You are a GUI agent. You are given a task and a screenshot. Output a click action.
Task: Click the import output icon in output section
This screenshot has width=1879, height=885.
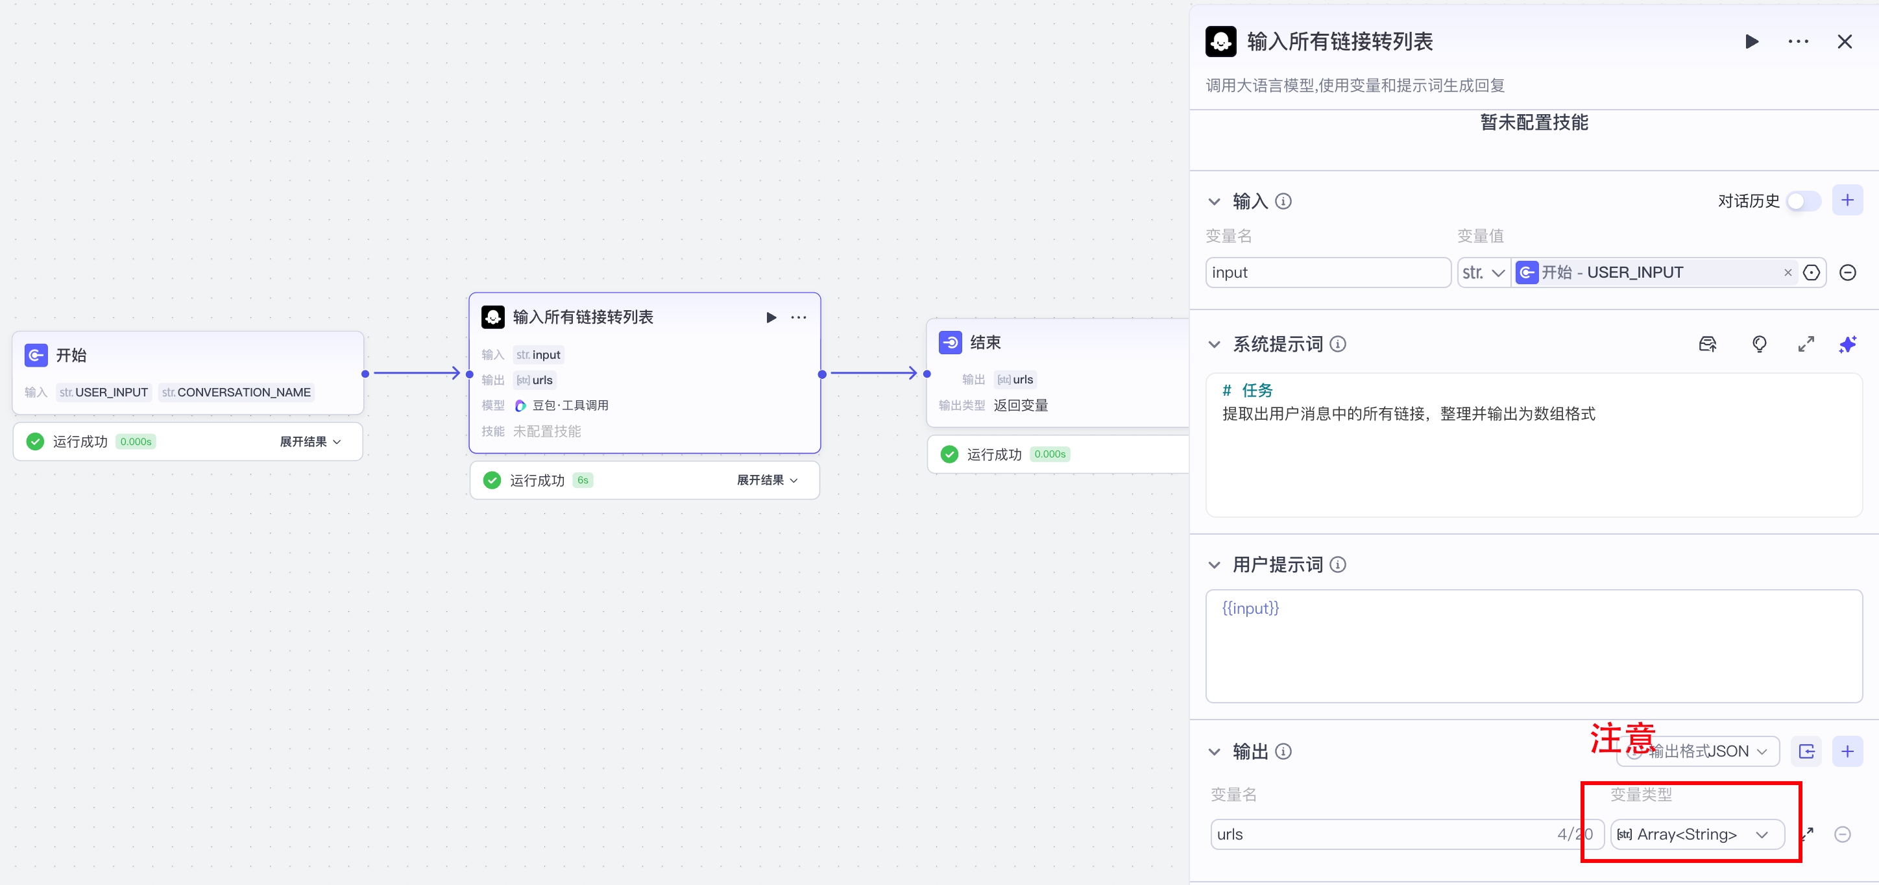pos(1807,751)
